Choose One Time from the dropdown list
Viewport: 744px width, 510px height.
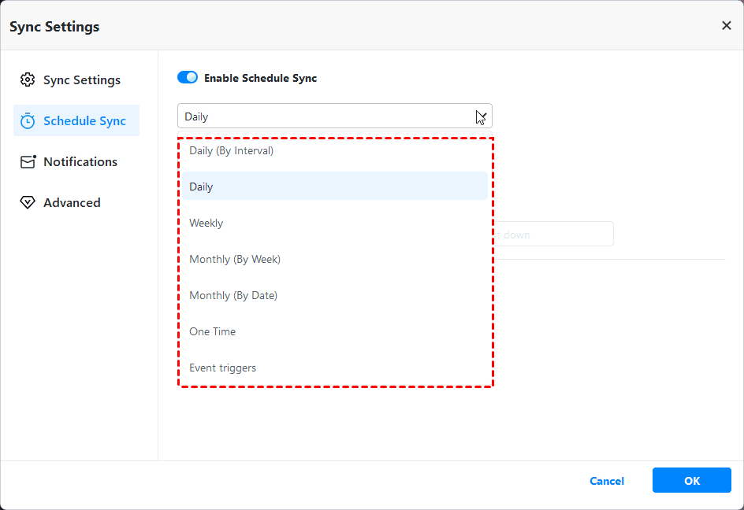[213, 331]
